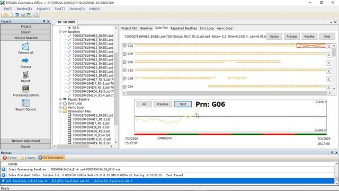Screen dimensions: 339x191
Task: Open the Report icon in Control panel
Action: coord(25,75)
